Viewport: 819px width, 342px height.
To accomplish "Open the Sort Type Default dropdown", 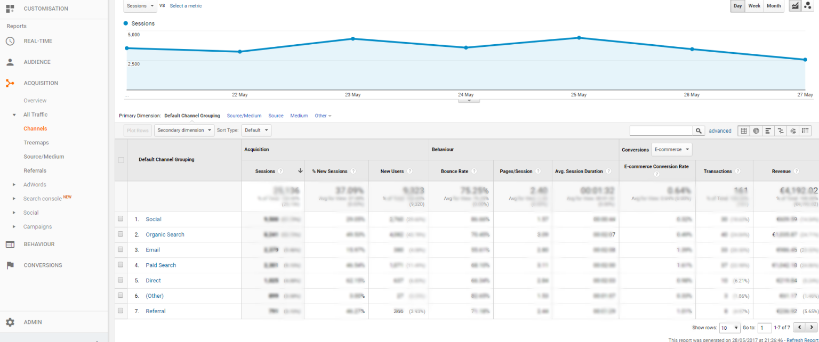I will point(256,131).
